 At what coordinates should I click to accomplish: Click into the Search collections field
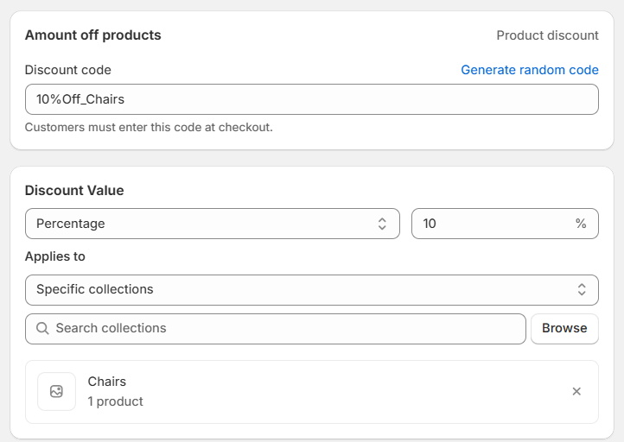(285, 328)
